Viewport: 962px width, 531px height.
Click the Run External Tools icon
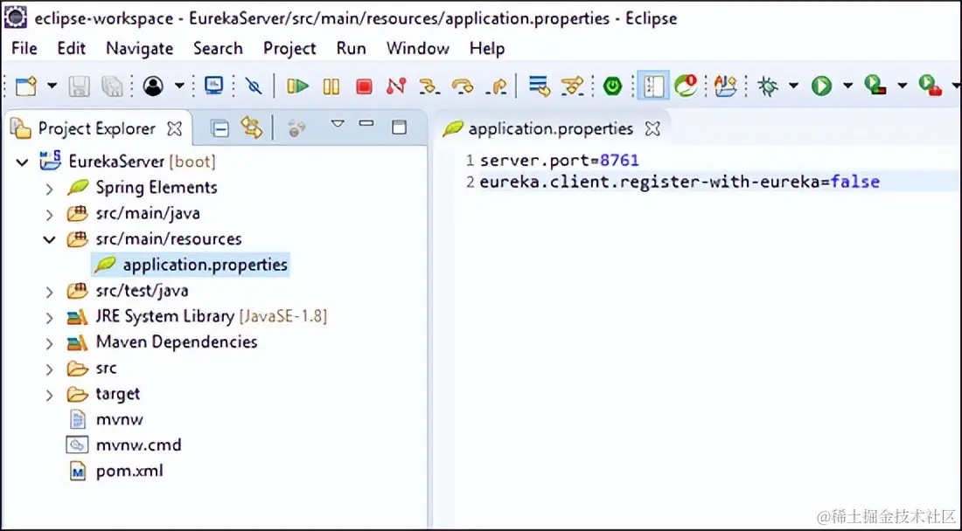point(931,85)
